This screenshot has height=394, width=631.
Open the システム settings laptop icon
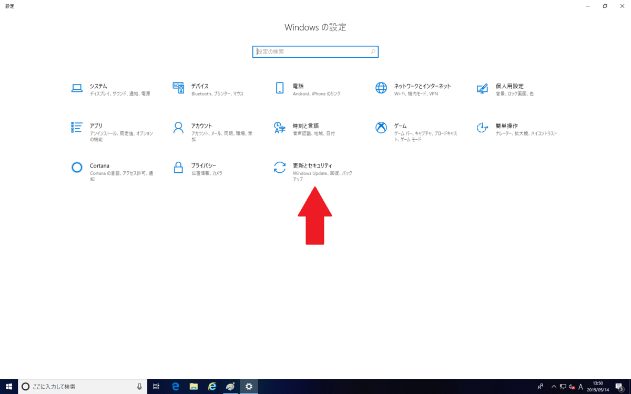click(77, 88)
